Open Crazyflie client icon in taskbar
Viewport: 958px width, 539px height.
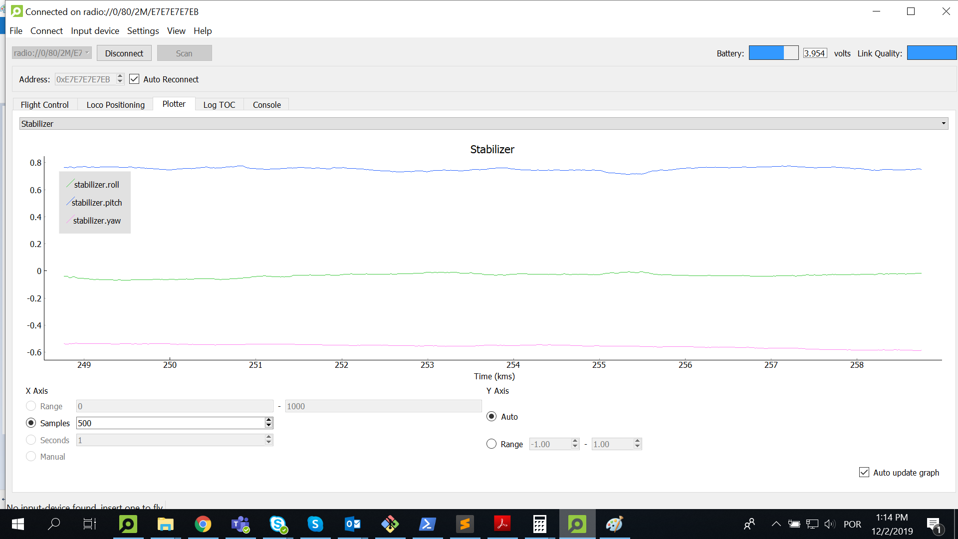click(128, 524)
